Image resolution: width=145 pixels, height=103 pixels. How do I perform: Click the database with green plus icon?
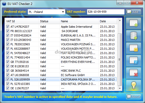[x=134, y=36]
